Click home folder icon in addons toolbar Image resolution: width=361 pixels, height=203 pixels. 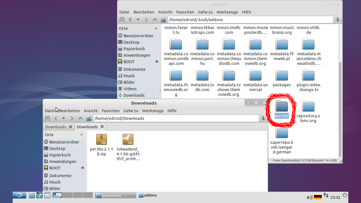tap(163, 20)
